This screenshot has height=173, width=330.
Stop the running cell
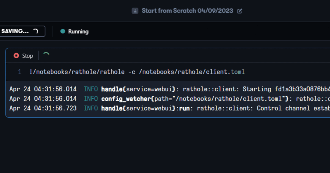[23, 56]
